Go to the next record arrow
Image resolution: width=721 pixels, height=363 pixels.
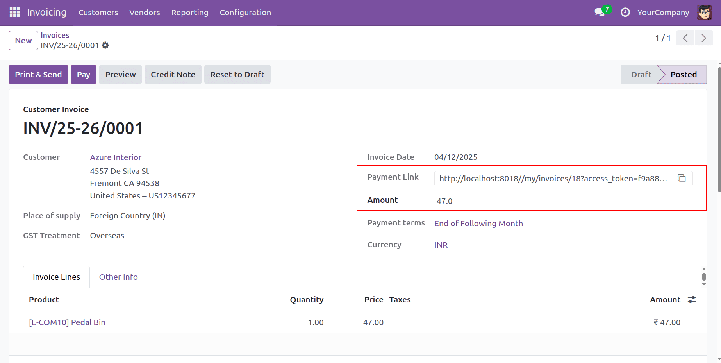(x=704, y=38)
